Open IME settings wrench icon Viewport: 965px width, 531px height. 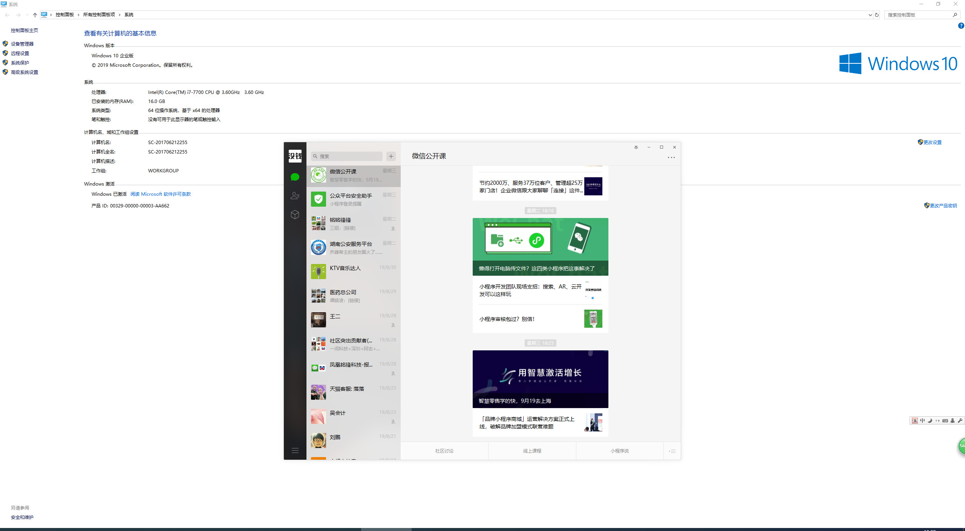(960, 421)
